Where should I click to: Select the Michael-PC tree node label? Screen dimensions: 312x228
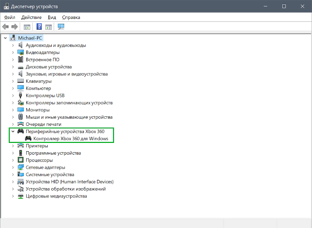click(30, 38)
